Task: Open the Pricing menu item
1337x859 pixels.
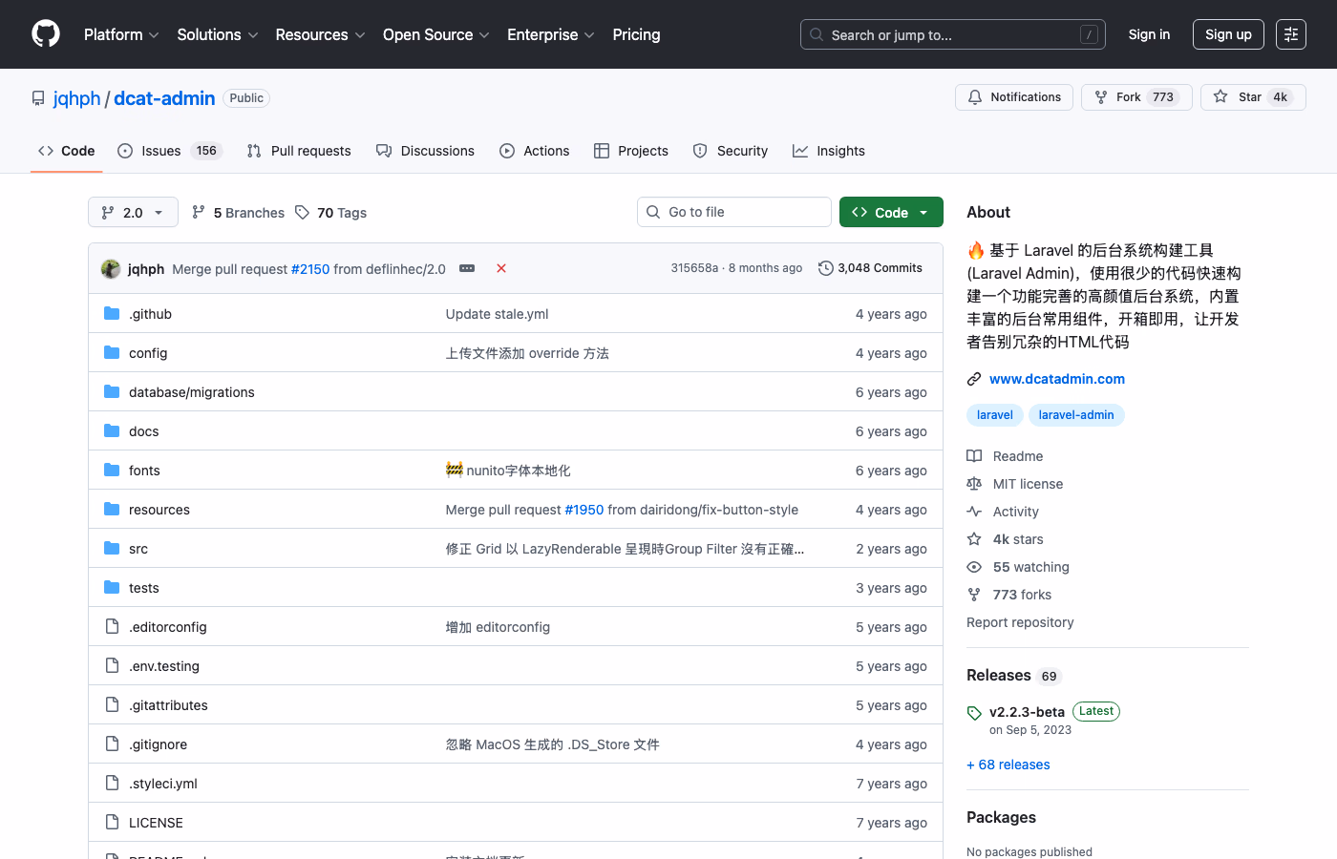Action: click(636, 34)
